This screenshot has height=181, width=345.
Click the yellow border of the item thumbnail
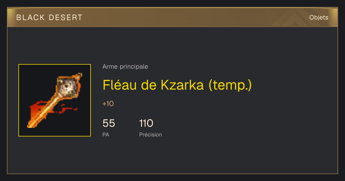pos(55,64)
